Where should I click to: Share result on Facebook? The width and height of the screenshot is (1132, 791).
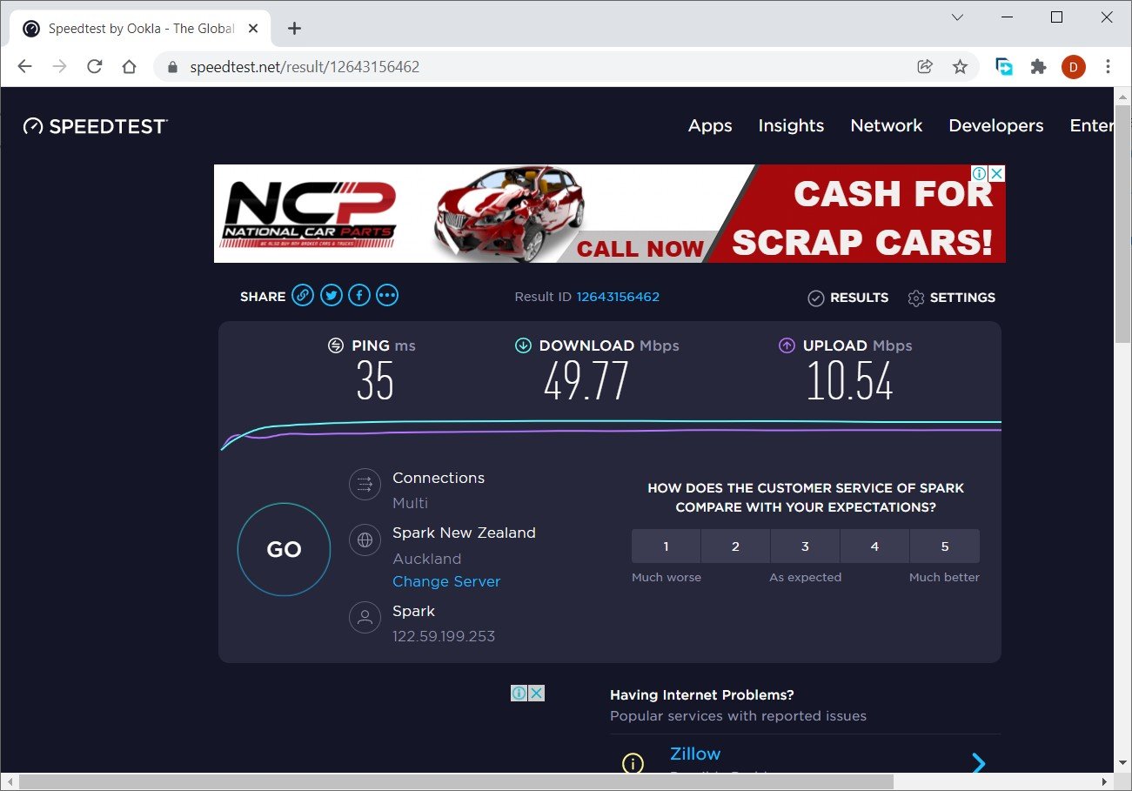(x=359, y=296)
